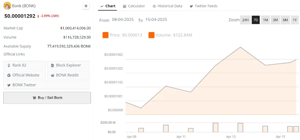Open the BONK Reddit link
The width and height of the screenshot is (300, 140).
point(68,75)
